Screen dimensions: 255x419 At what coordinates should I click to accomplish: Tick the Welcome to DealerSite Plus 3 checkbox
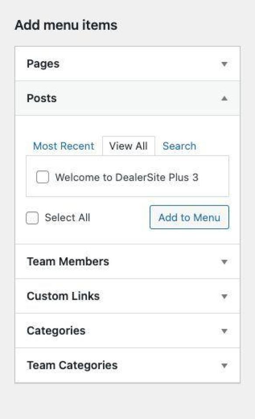[42, 177]
